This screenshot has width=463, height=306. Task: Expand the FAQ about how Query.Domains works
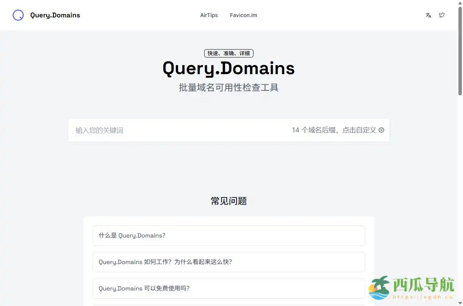[x=228, y=262]
